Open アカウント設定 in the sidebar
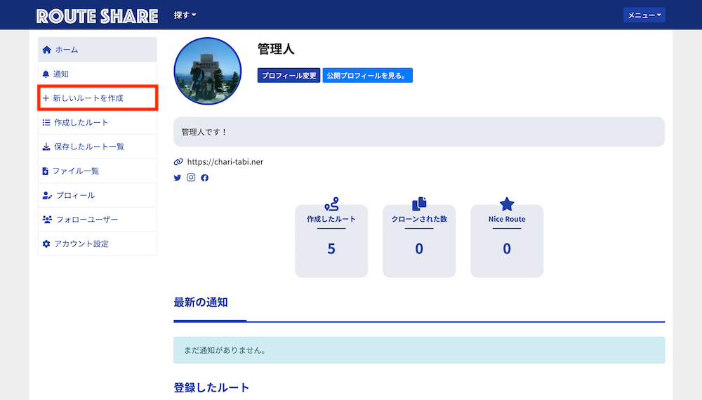The width and height of the screenshot is (702, 400). [x=98, y=244]
